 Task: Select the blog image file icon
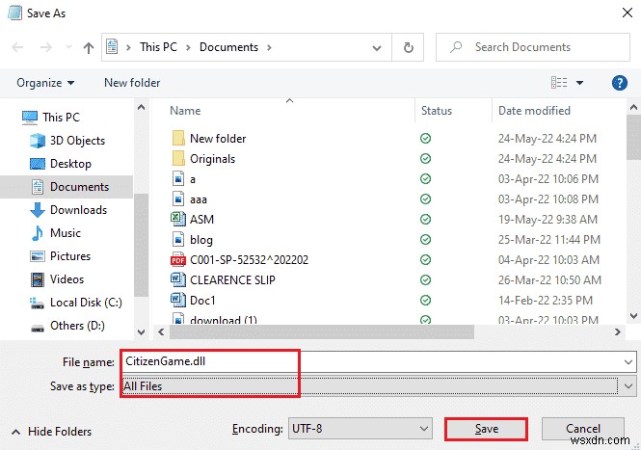pyautogui.click(x=178, y=240)
